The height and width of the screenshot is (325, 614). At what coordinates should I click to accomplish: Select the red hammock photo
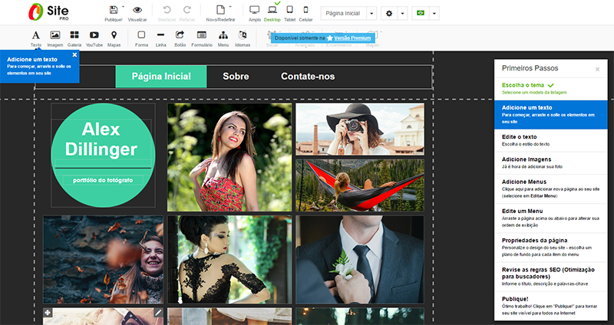pos(360,185)
